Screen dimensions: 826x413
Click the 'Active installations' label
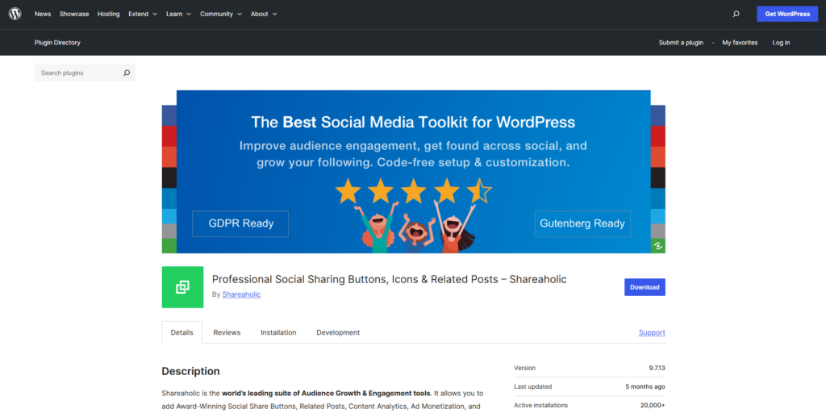541,406
